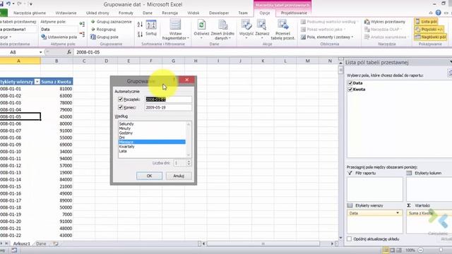The width and height of the screenshot is (452, 254).
Task: Click the expand entire field icon
Action: click(82, 24)
